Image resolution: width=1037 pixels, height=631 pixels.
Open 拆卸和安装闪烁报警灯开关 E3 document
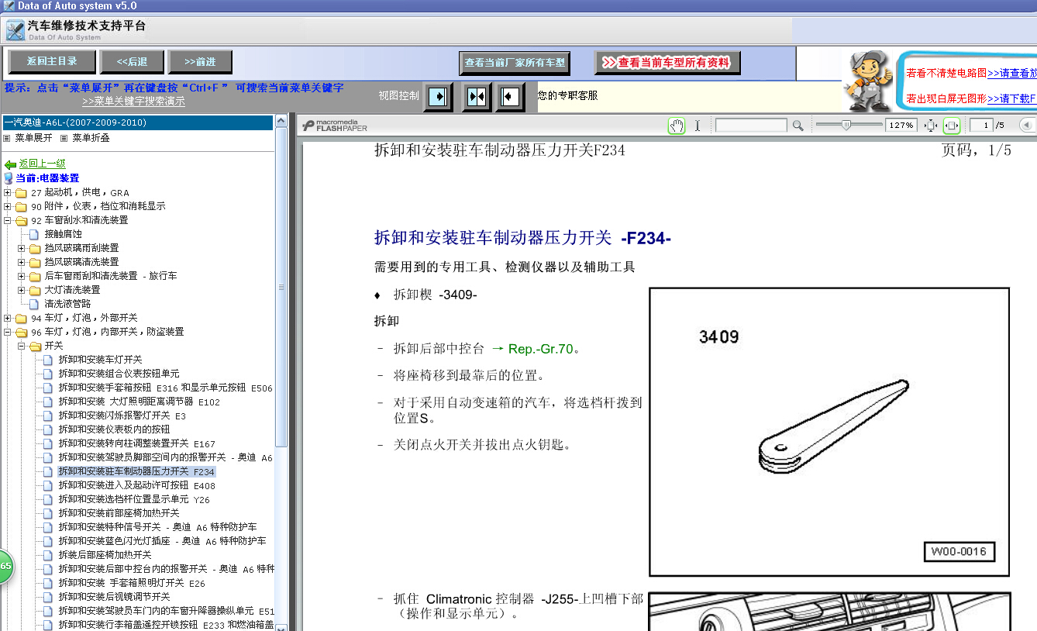pos(122,415)
